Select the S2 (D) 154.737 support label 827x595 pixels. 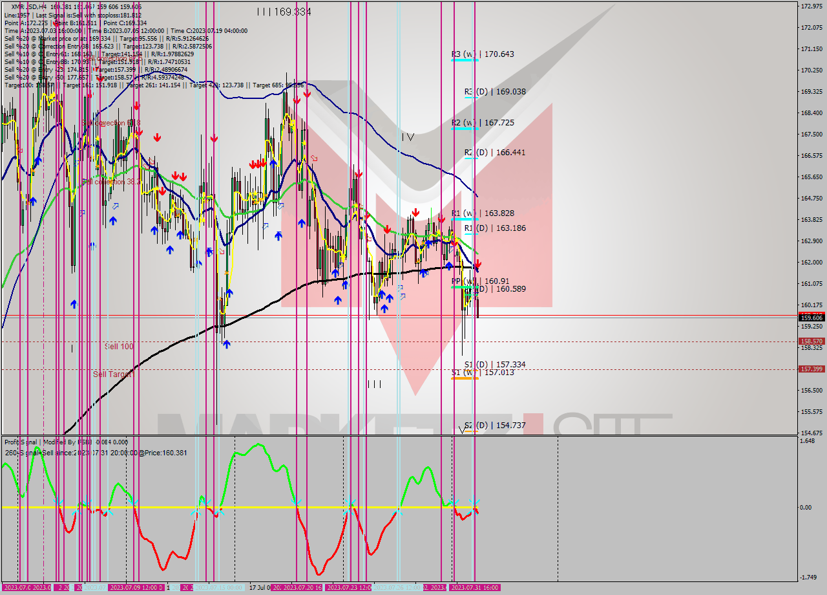(495, 426)
